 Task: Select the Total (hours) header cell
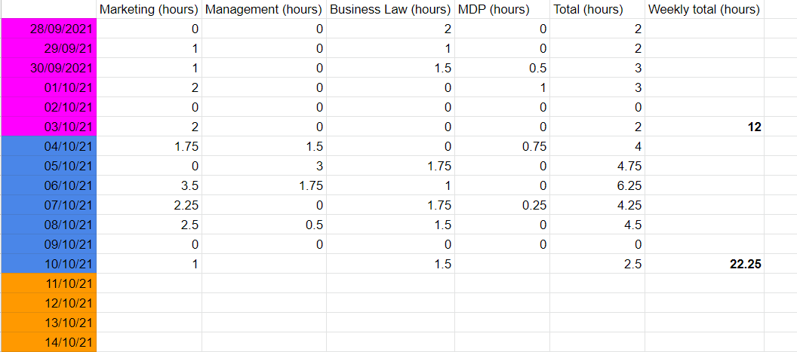pyautogui.click(x=597, y=9)
